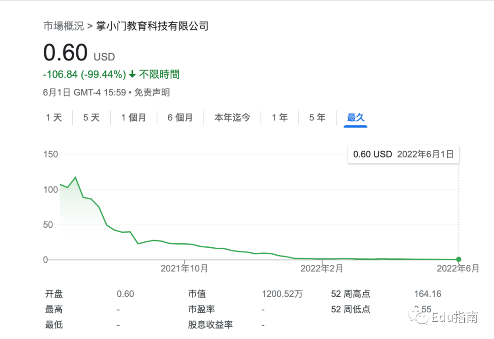Viewport: 494px width, 339px height.
Task: Click the 100 y-axis label
Action: pos(51,190)
